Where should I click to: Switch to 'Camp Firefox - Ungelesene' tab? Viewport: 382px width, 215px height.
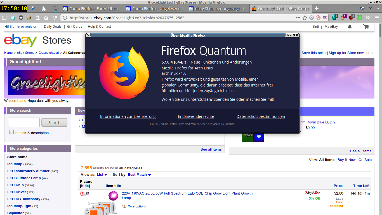click(155, 9)
